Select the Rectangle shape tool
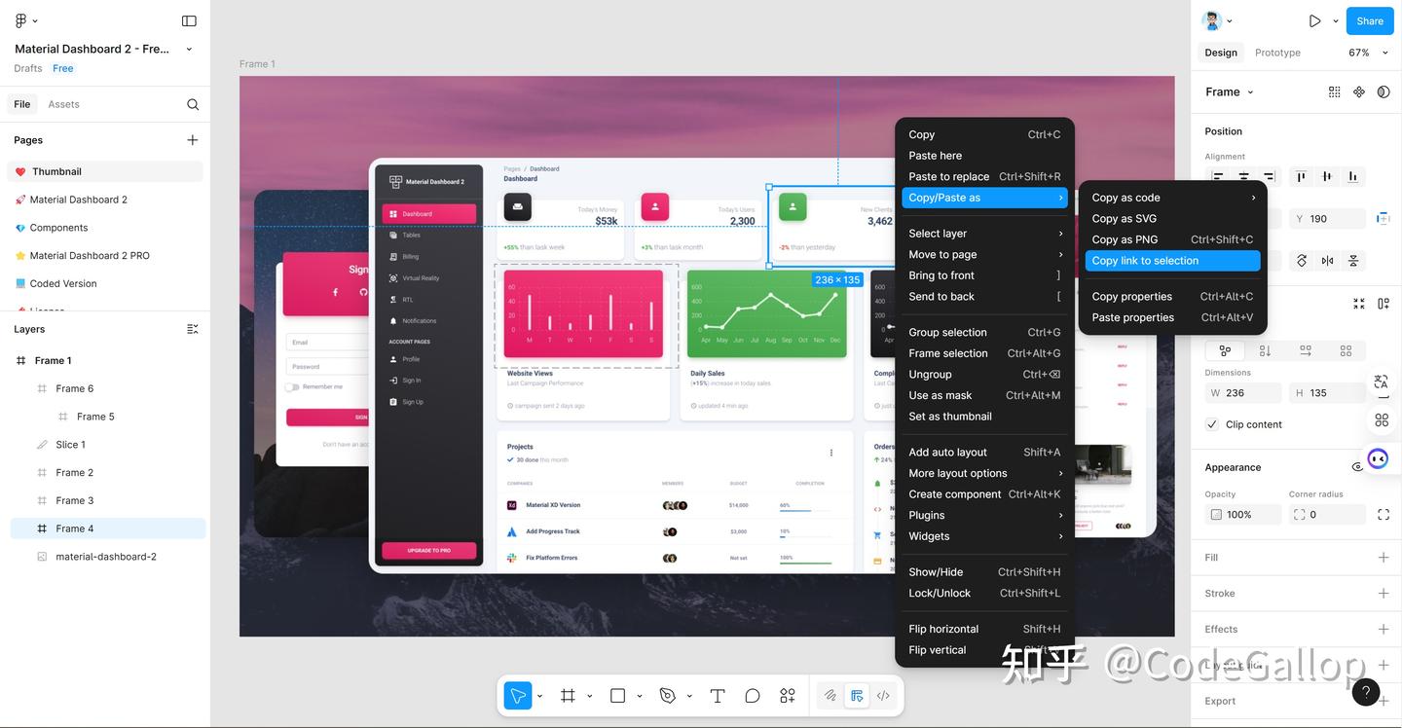 [617, 696]
